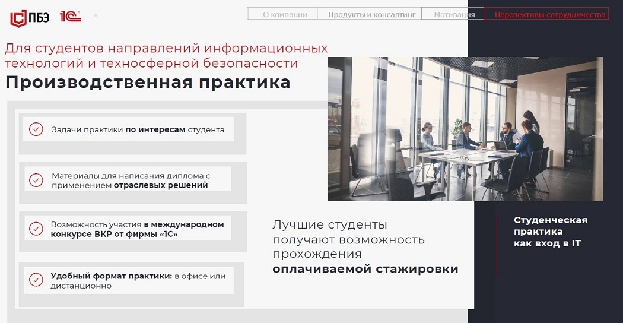Click the bold 'оплачиваемой стажировки' text
This screenshot has height=323, width=623.
365,269
